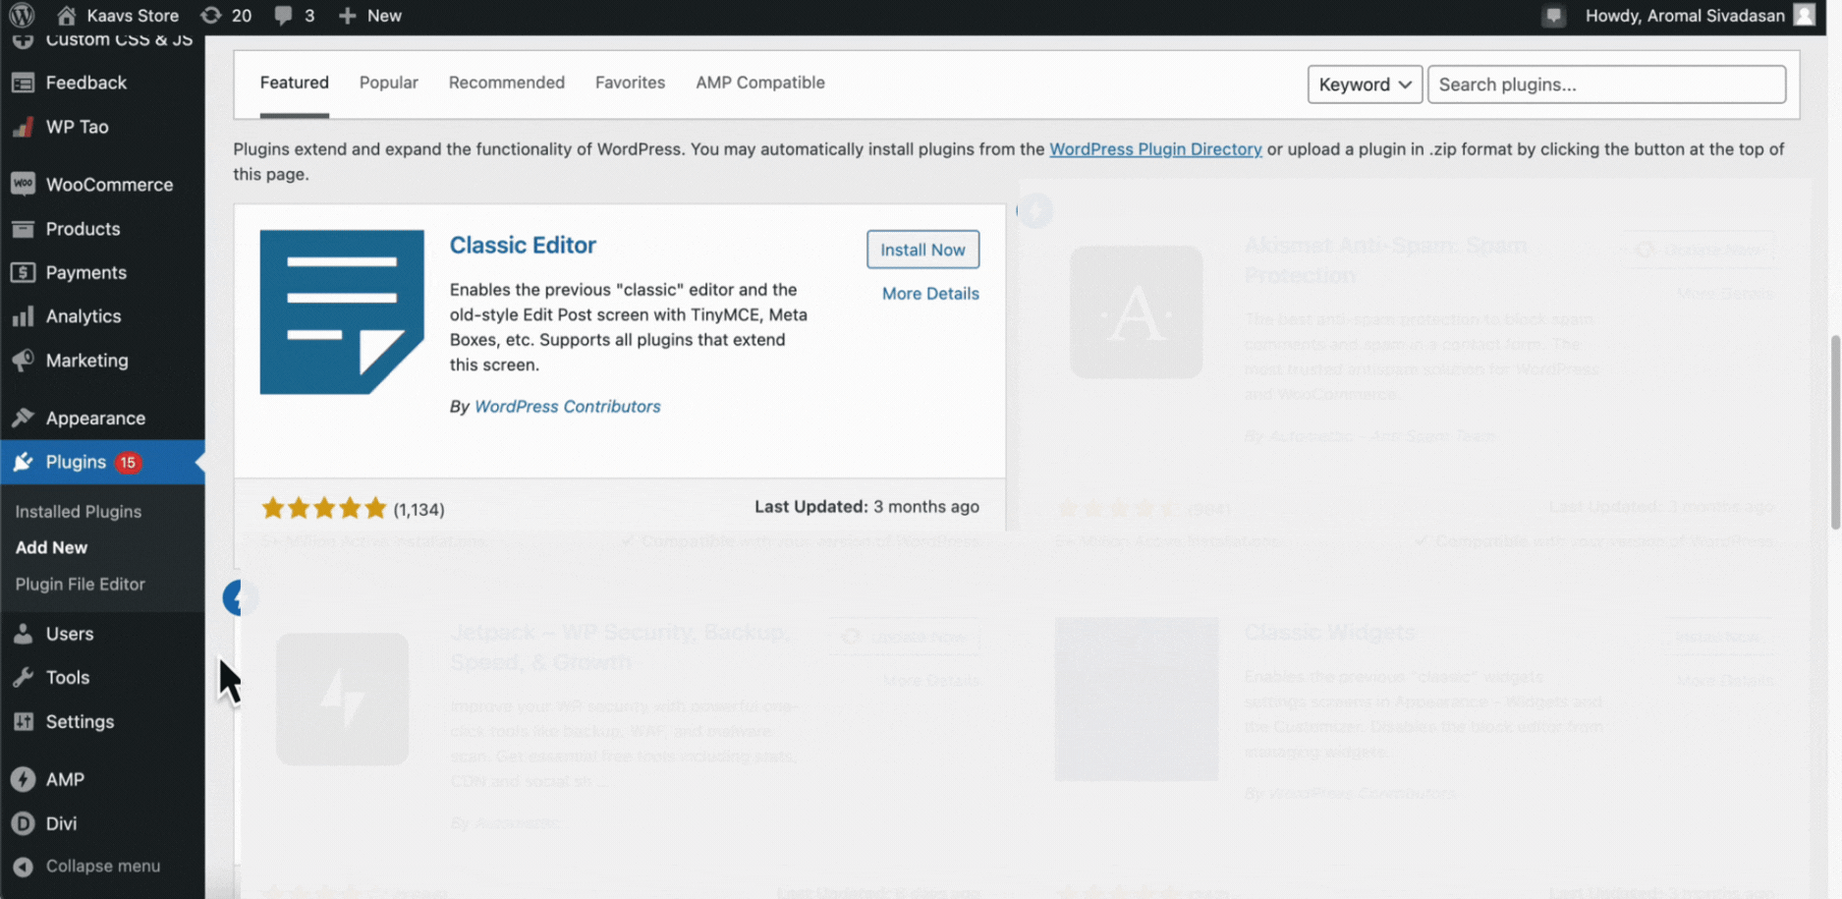Open the WordPress Contributors author link
This screenshot has height=899, width=1842.
tap(567, 407)
